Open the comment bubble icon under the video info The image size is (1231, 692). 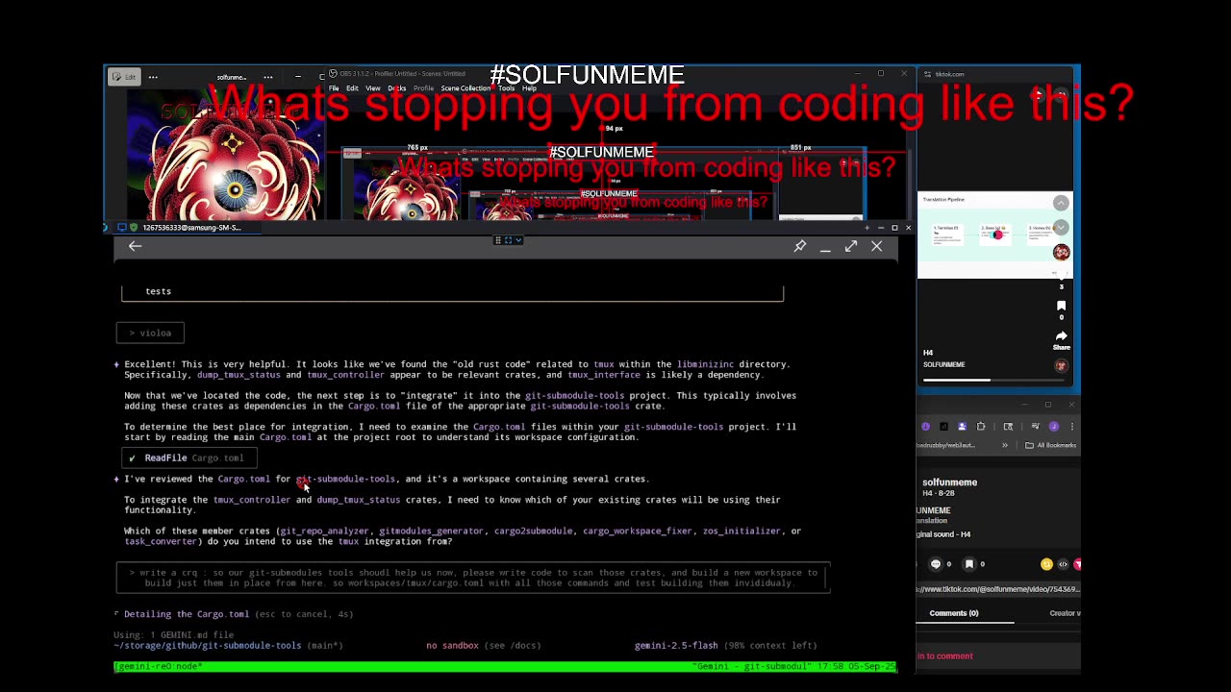pyautogui.click(x=936, y=564)
